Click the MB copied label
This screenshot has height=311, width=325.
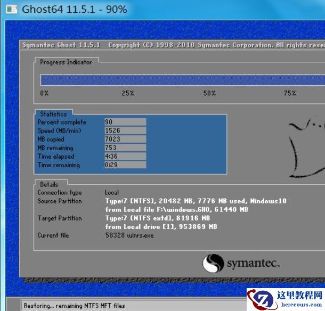pyautogui.click(x=51, y=139)
